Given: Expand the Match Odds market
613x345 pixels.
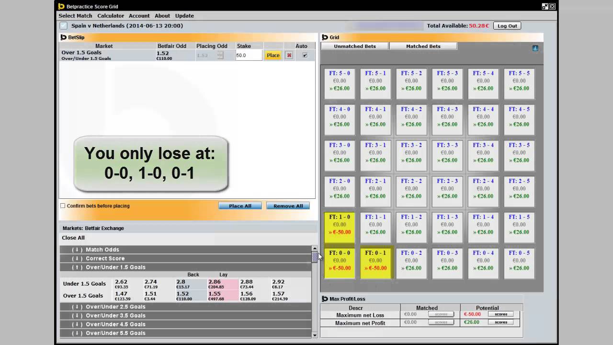Looking at the screenshot, I should [185, 250].
